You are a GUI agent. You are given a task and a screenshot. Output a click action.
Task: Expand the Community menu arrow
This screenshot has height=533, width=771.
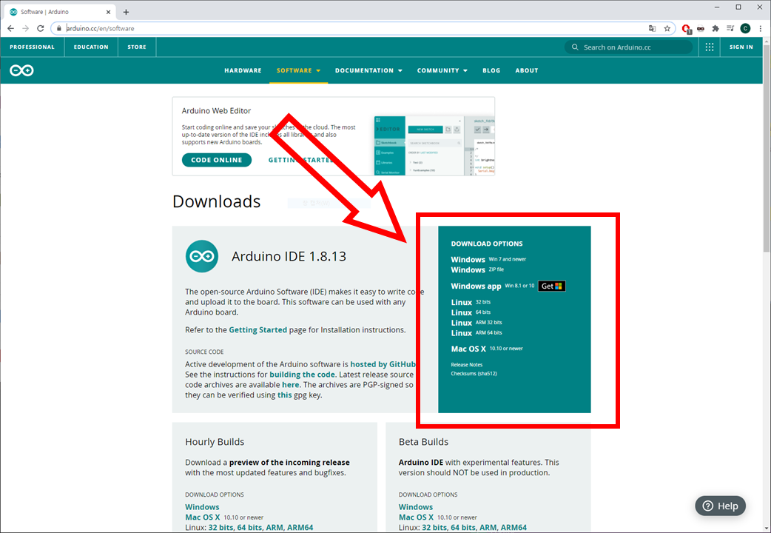click(x=465, y=71)
